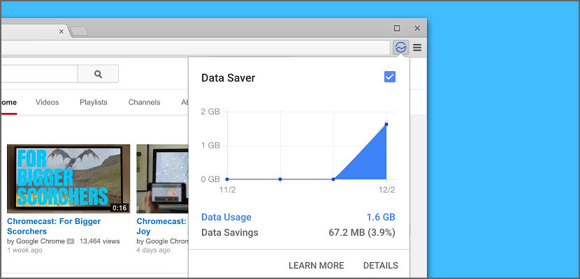The height and width of the screenshot is (279, 580).
Task: Click the 1.6 GB usage value
Action: click(x=381, y=217)
